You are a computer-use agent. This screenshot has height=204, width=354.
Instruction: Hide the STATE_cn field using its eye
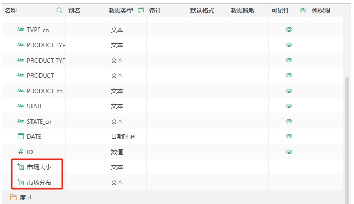pyautogui.click(x=289, y=121)
